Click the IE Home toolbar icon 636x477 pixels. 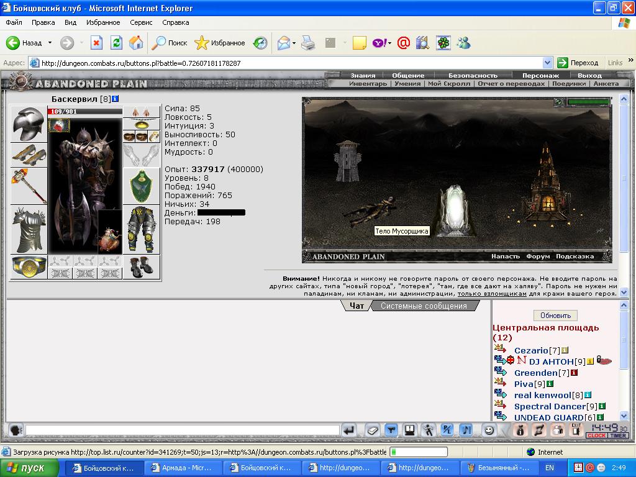[x=136, y=43]
